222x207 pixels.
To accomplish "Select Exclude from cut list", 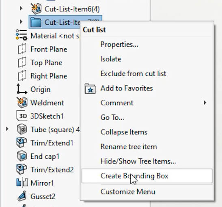I will click(133, 73).
